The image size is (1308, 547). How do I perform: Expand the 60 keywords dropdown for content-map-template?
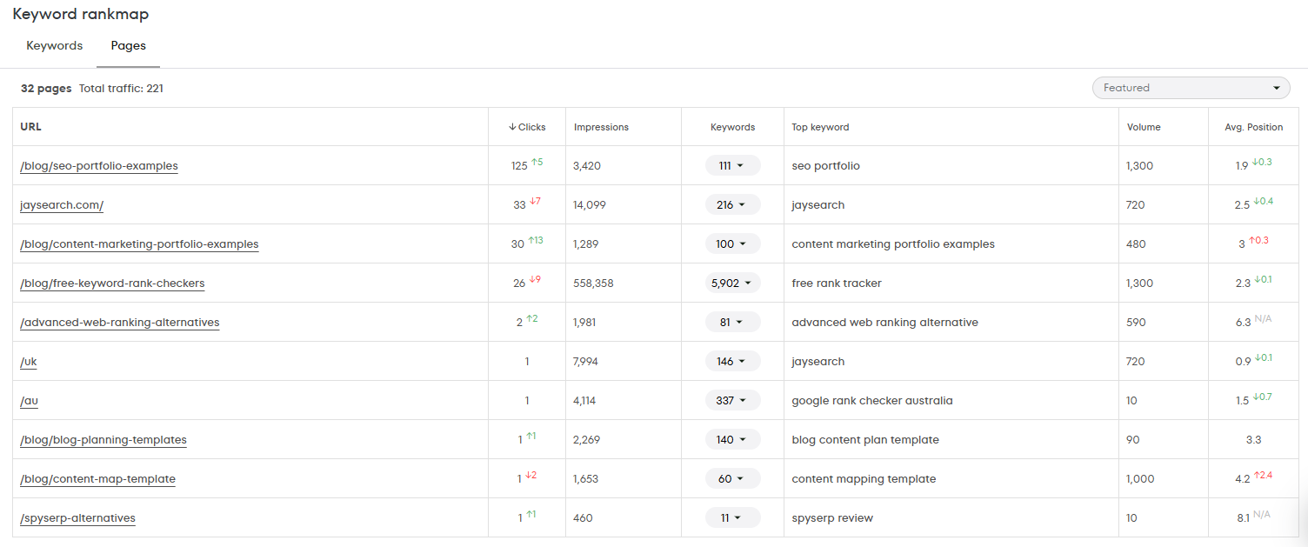pyautogui.click(x=733, y=477)
